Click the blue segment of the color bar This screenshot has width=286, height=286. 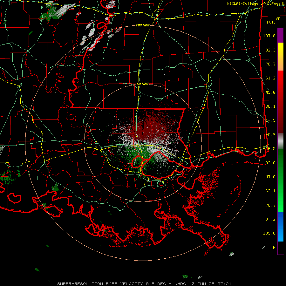[x=281, y=227]
